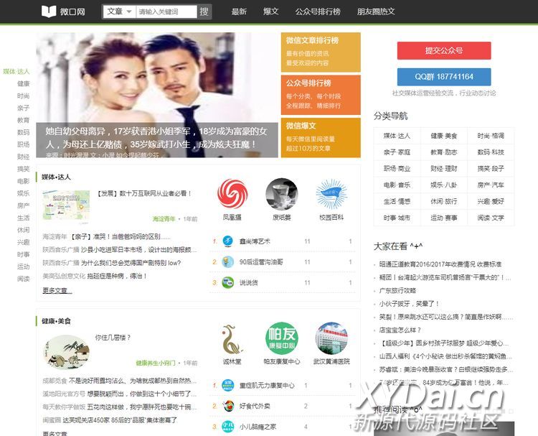
Task: Open the 你住几层楼 article thumbnail
Action: tap(66, 352)
